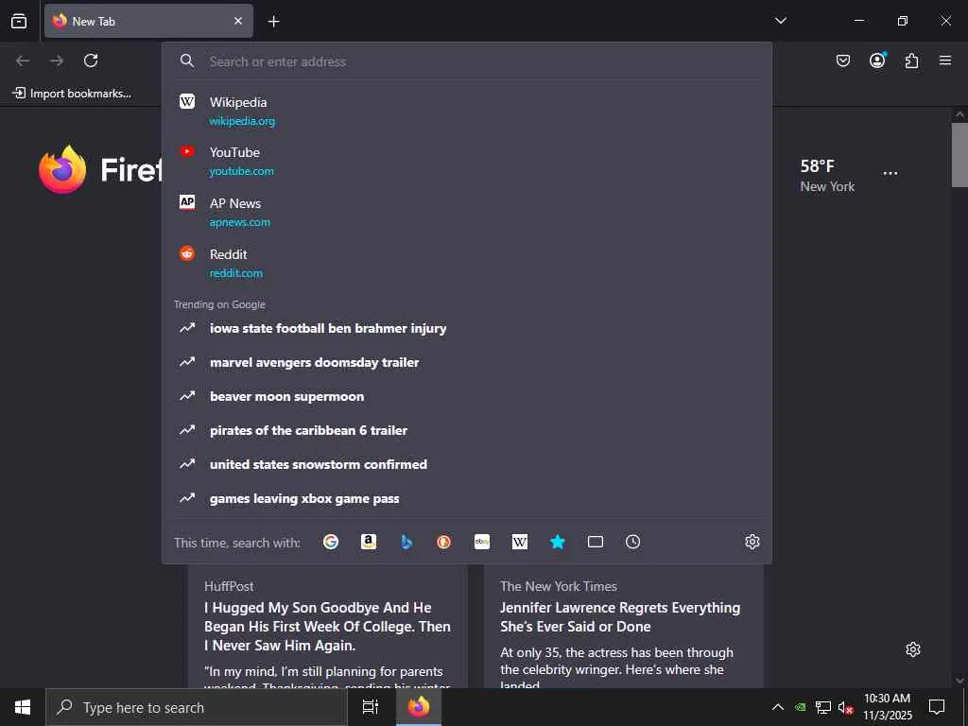Expand the list all tabs chevron
968x726 pixels.
(x=780, y=21)
